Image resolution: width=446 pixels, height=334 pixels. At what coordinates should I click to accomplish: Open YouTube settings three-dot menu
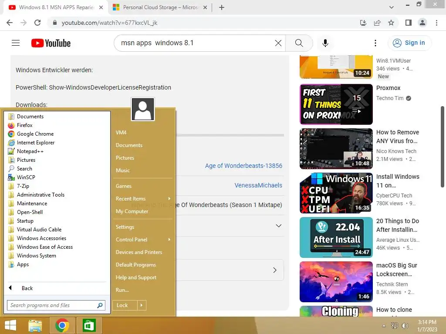(375, 43)
